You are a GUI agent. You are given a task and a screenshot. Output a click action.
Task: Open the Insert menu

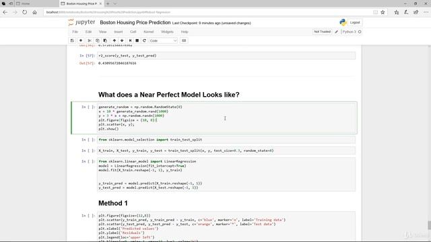click(x=119, y=32)
